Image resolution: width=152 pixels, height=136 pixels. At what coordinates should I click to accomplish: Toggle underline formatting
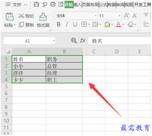click(x=75, y=24)
